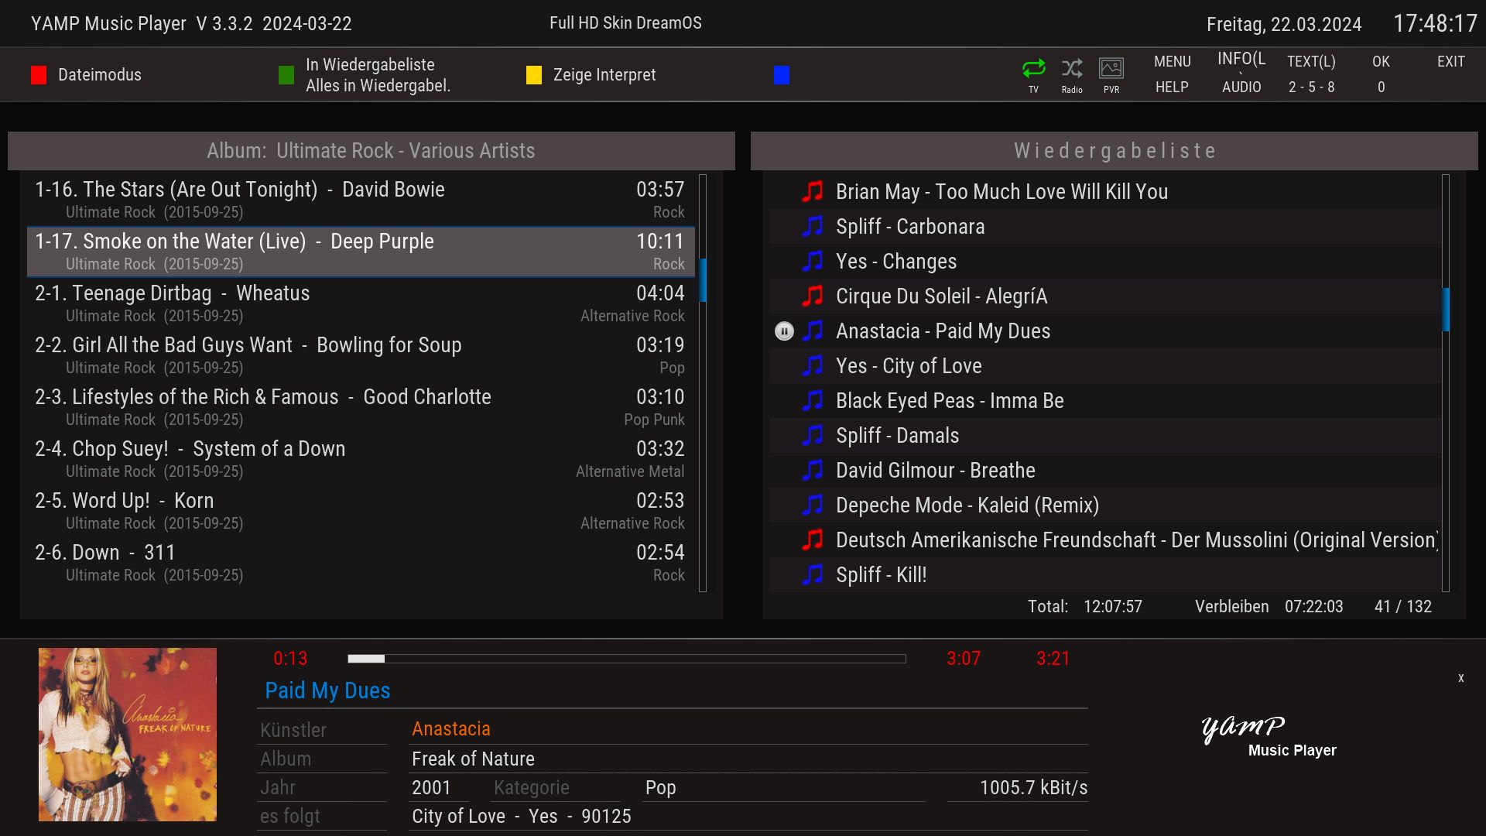Screen dimensions: 1486x836
Task: Open the MENU HELP option
Action: 1172,74
